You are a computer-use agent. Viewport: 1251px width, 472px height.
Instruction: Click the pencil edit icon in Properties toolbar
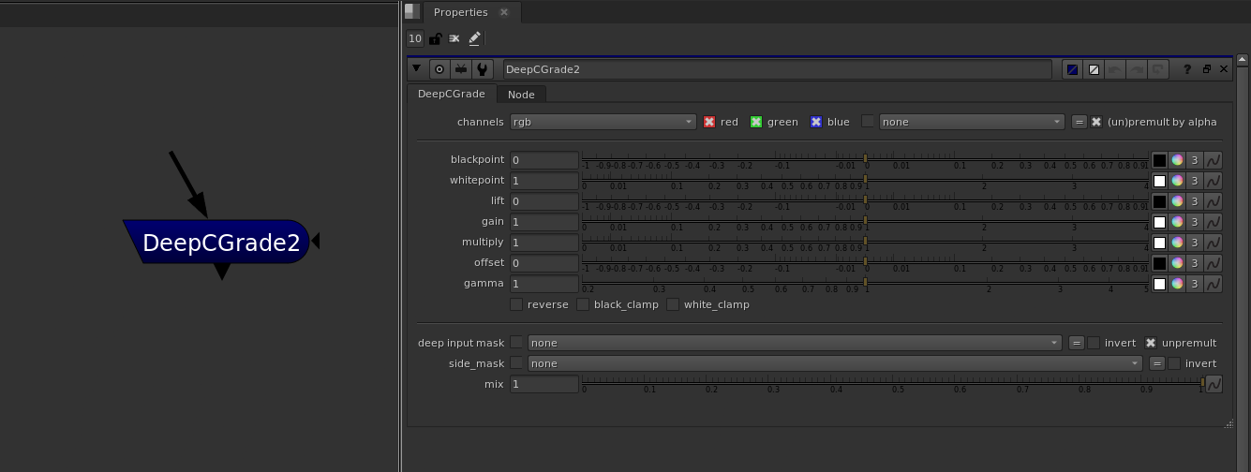(474, 38)
